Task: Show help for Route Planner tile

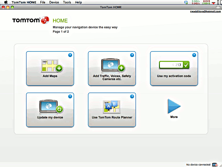Action: coord(132,97)
